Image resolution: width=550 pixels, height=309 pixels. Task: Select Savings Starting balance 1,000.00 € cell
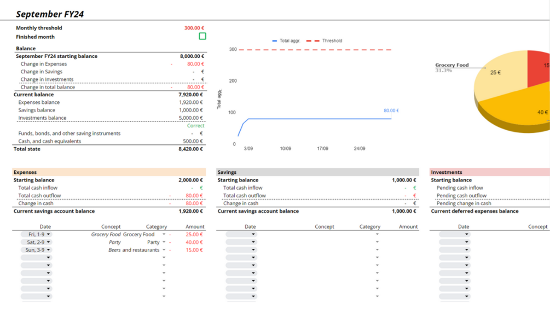tap(404, 180)
